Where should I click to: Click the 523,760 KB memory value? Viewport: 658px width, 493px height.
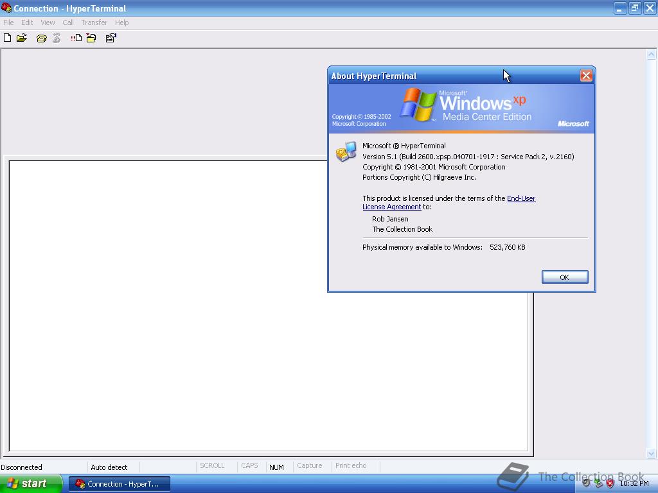point(508,247)
